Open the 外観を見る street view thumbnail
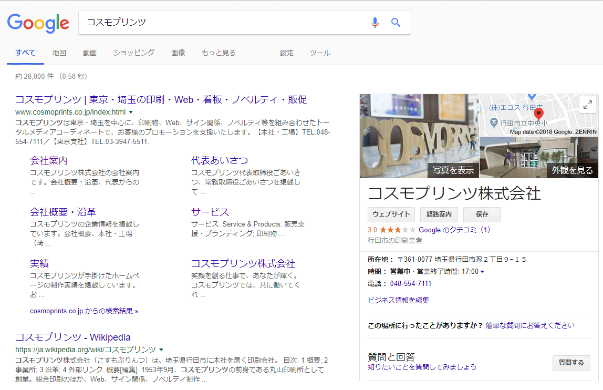Screen dimensions: 603x390 [539, 158]
